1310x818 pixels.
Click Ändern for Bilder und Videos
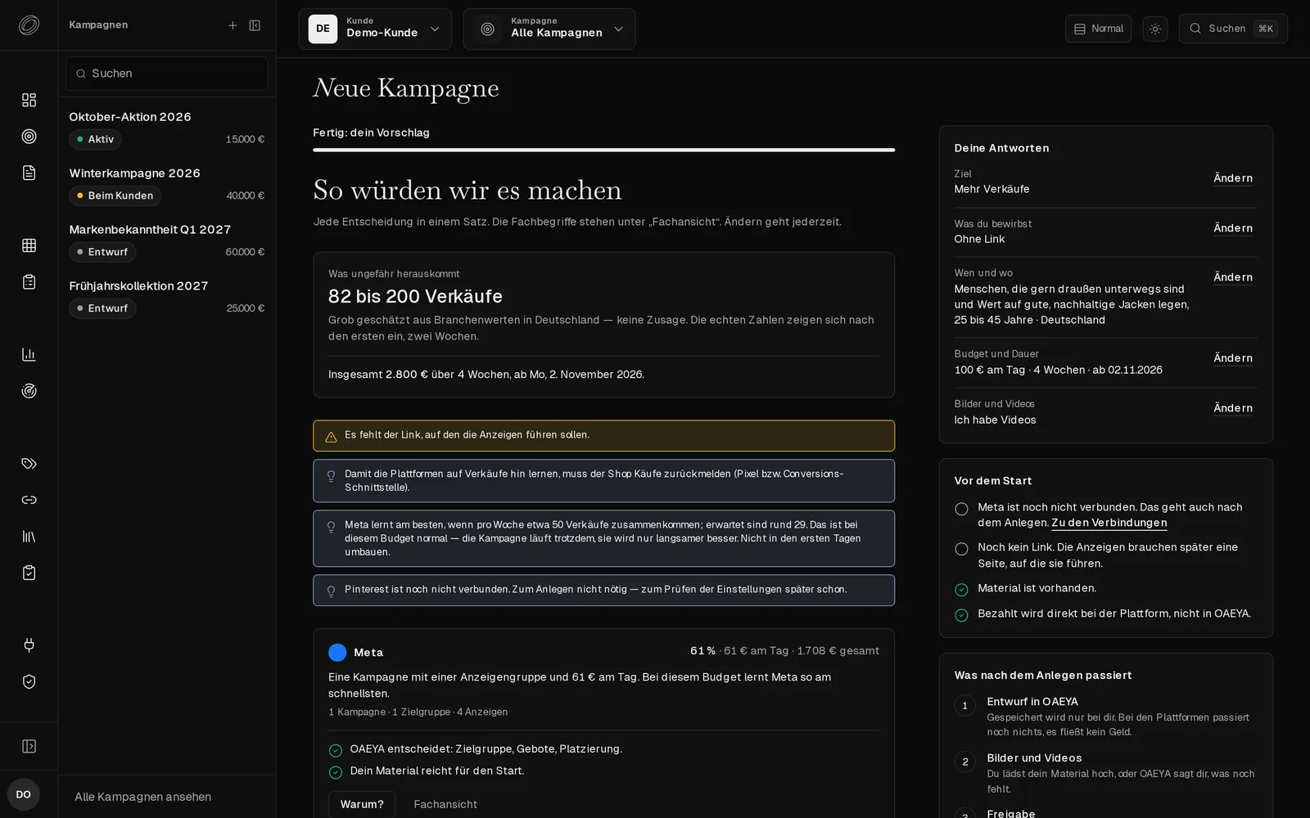(1233, 408)
